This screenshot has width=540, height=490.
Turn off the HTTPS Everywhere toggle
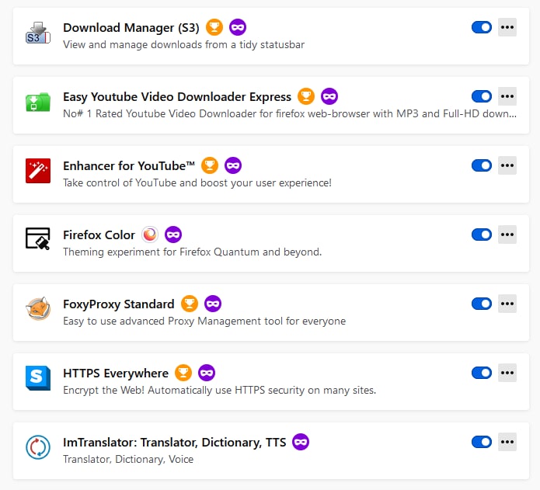482,373
